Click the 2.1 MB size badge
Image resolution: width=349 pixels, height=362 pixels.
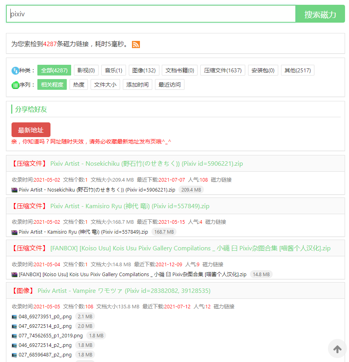pyautogui.click(x=85, y=317)
